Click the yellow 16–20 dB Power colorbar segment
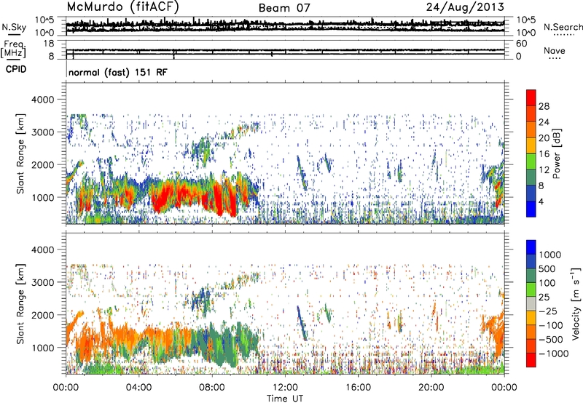 [531, 145]
